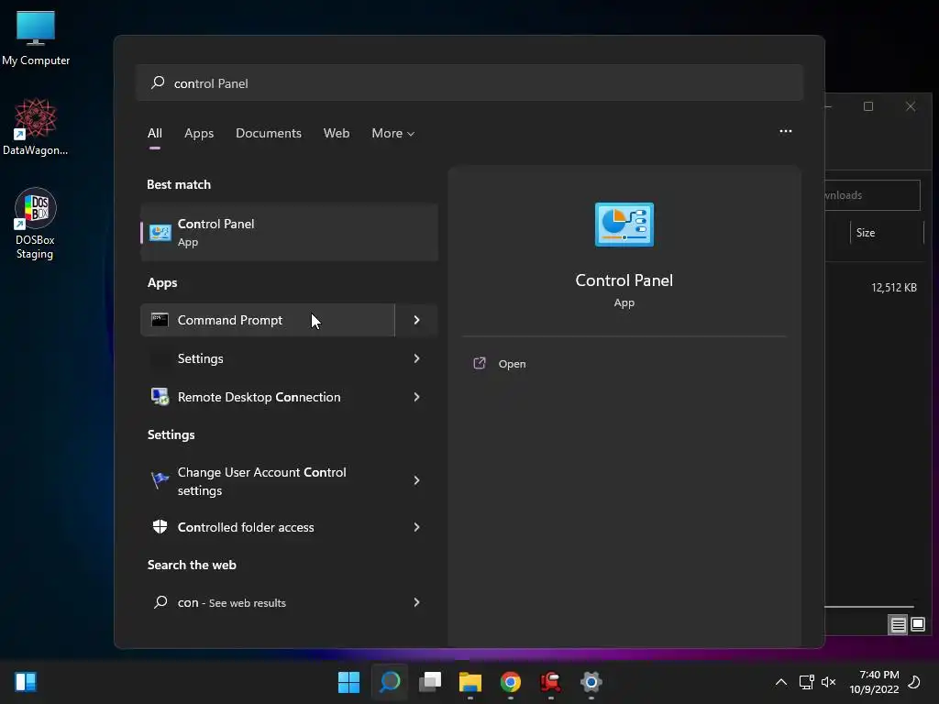Click the Explorer window search downloads field
This screenshot has width=939, height=704.
tap(873, 195)
